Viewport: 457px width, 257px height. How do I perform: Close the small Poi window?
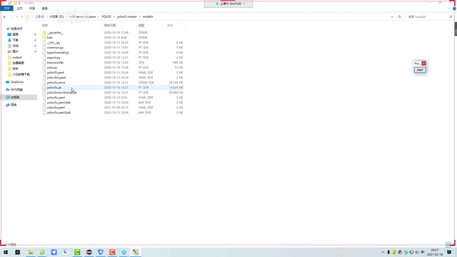424,64
